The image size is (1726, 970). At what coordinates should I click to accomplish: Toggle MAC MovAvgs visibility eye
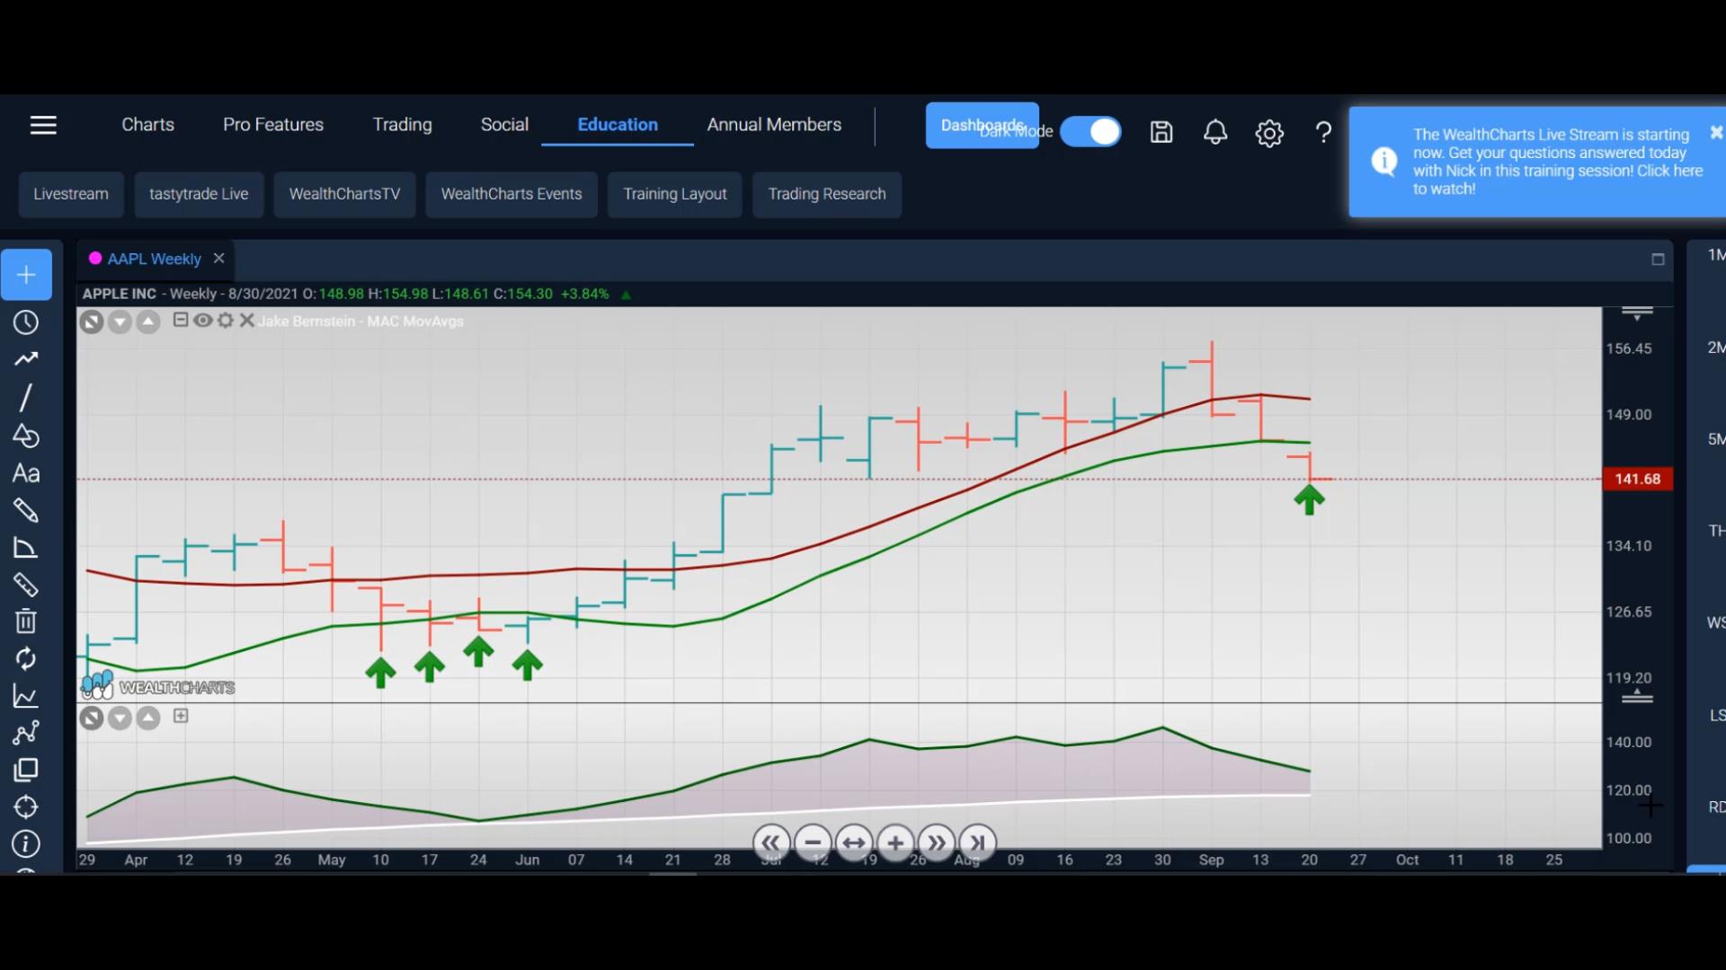203,321
